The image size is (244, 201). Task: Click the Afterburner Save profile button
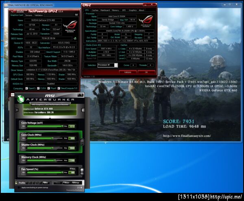coord(46,183)
